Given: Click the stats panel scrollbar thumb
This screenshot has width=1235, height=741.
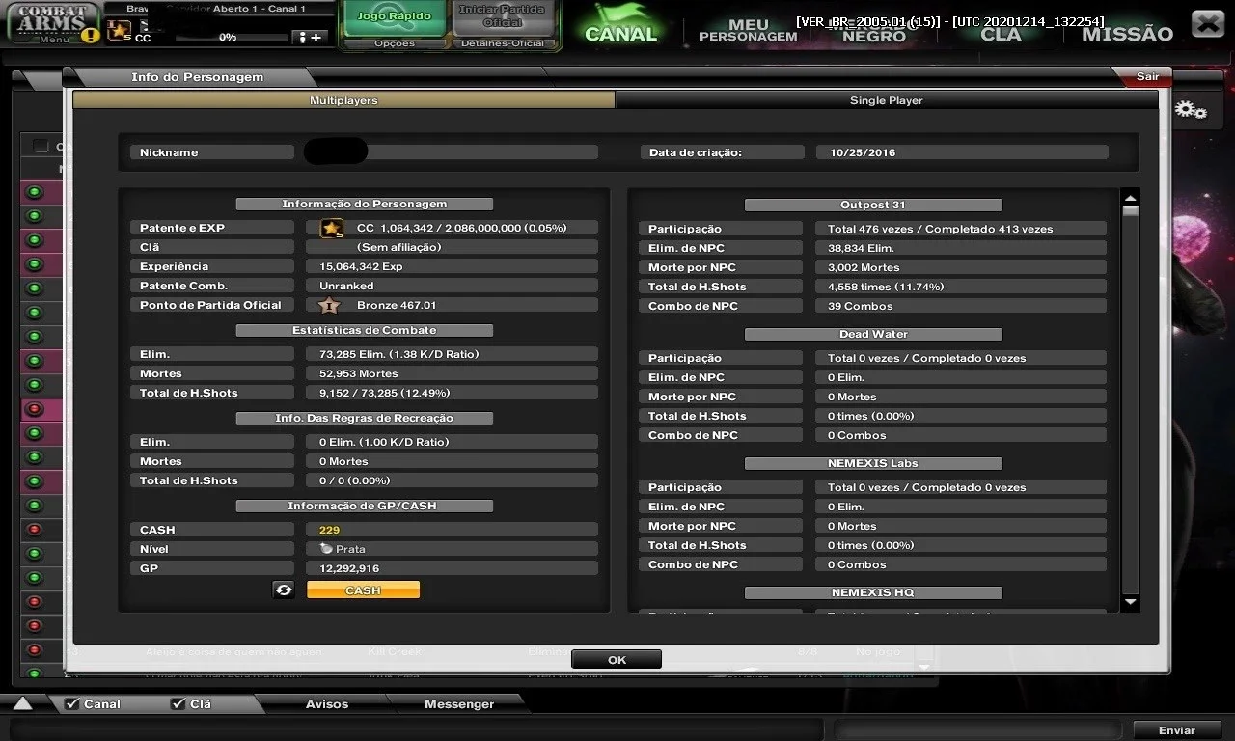Looking at the screenshot, I should pyautogui.click(x=1131, y=211).
